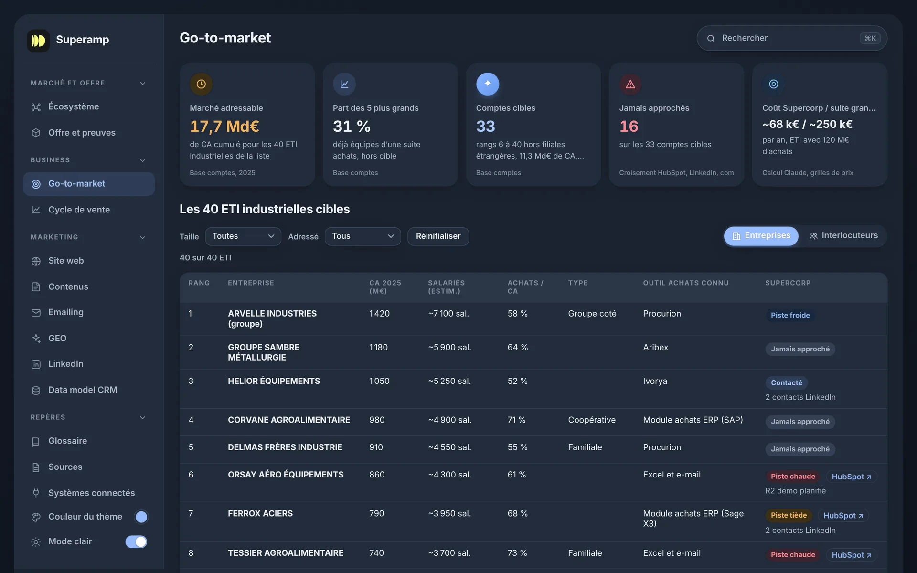Switch to the Entreprises view
The width and height of the screenshot is (917, 573).
click(x=761, y=236)
